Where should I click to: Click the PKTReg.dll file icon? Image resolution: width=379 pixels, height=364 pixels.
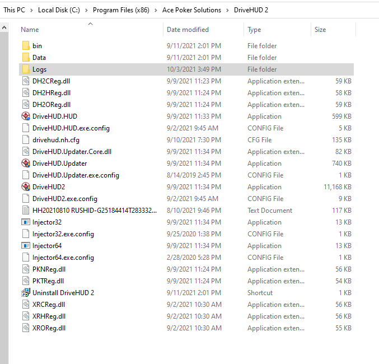click(26, 281)
